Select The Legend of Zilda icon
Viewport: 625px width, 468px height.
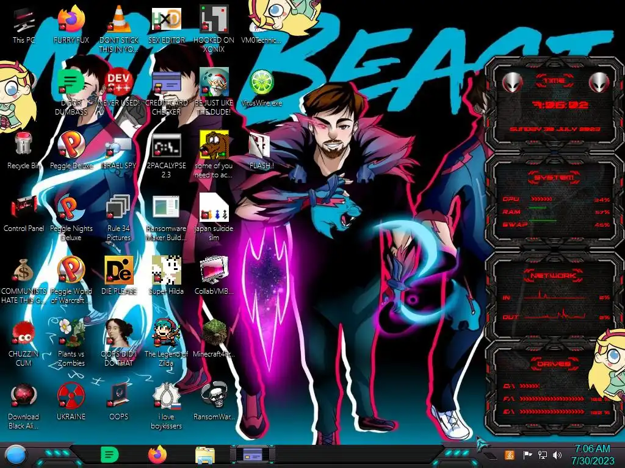pyautogui.click(x=166, y=343)
